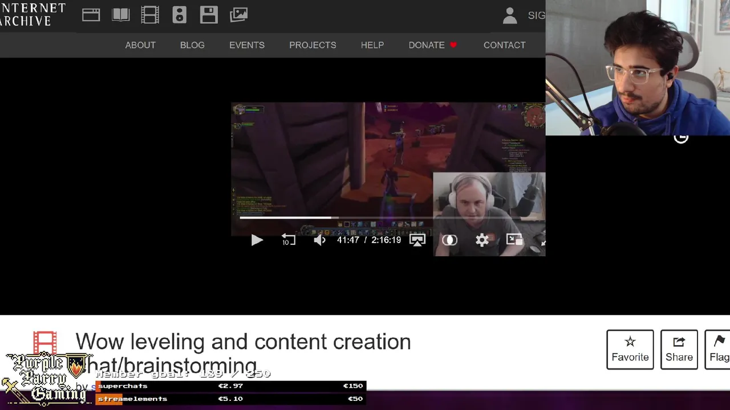Open the BLOG menu item
Image resolution: width=730 pixels, height=410 pixels.
point(192,45)
